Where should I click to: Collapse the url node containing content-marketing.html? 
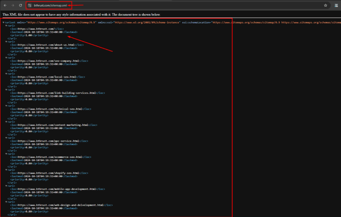[x=6, y=122]
